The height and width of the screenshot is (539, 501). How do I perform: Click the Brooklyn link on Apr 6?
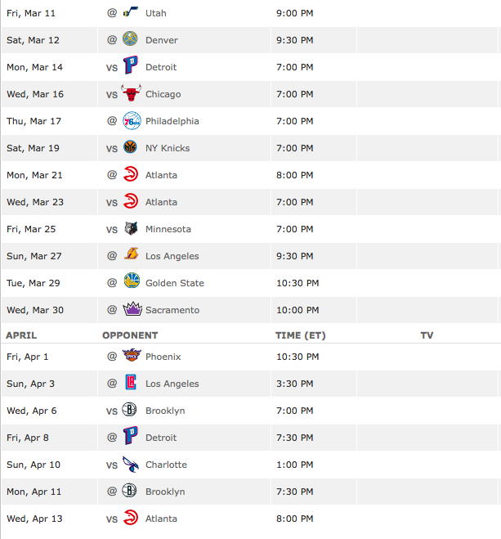coord(165,411)
